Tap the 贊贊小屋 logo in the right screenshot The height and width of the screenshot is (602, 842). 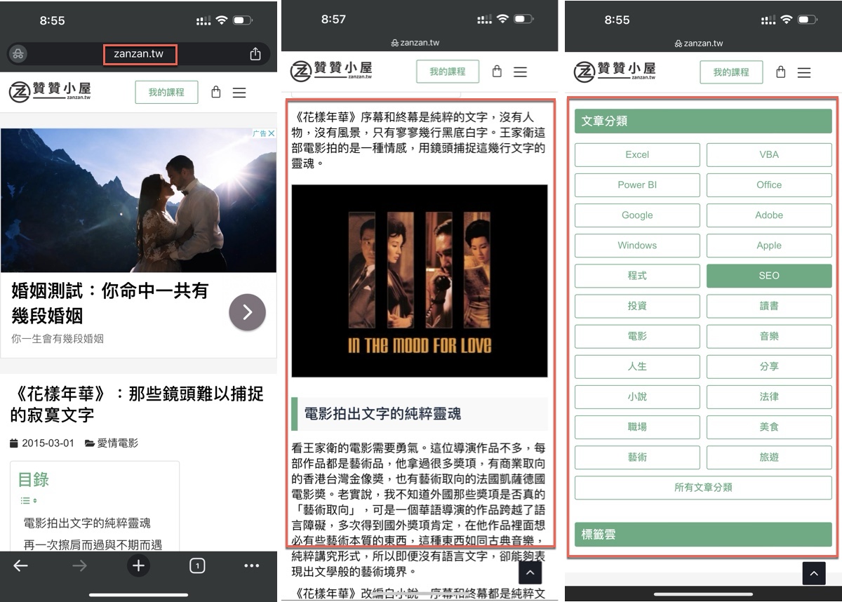coord(615,72)
